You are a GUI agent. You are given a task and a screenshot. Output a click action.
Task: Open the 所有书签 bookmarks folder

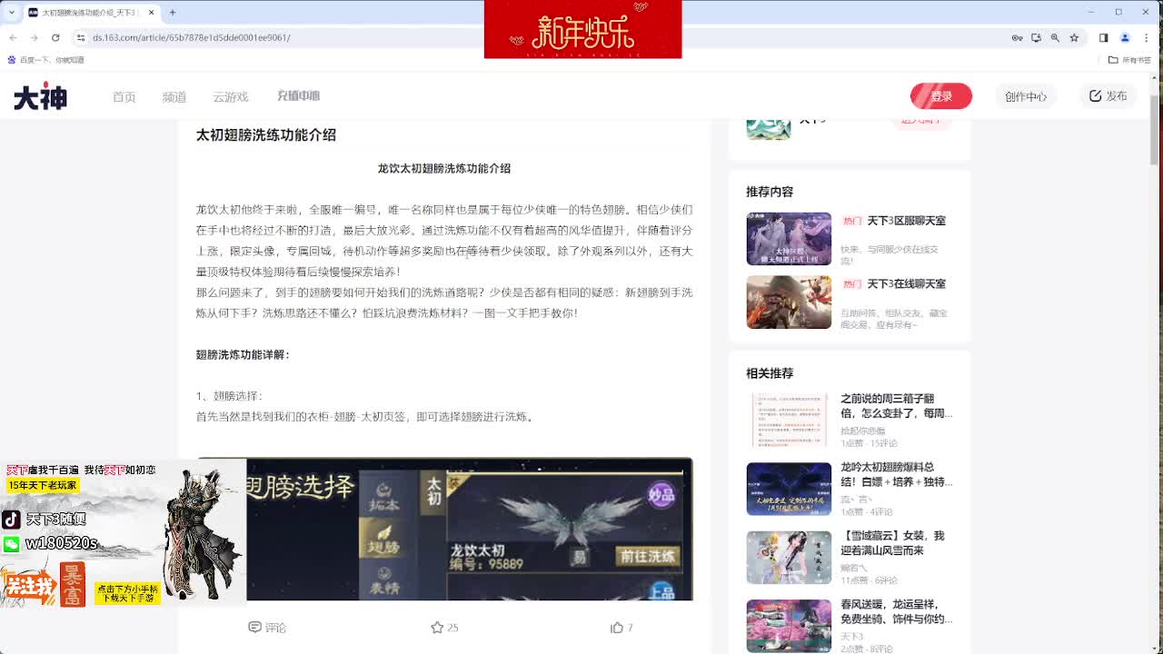click(1130, 60)
